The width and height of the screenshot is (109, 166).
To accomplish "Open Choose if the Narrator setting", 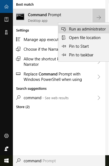I will pos(35,49).
